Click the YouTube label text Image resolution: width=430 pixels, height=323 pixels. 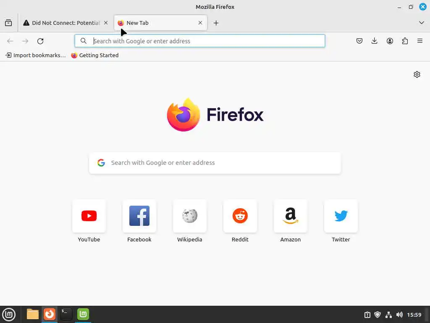89,239
